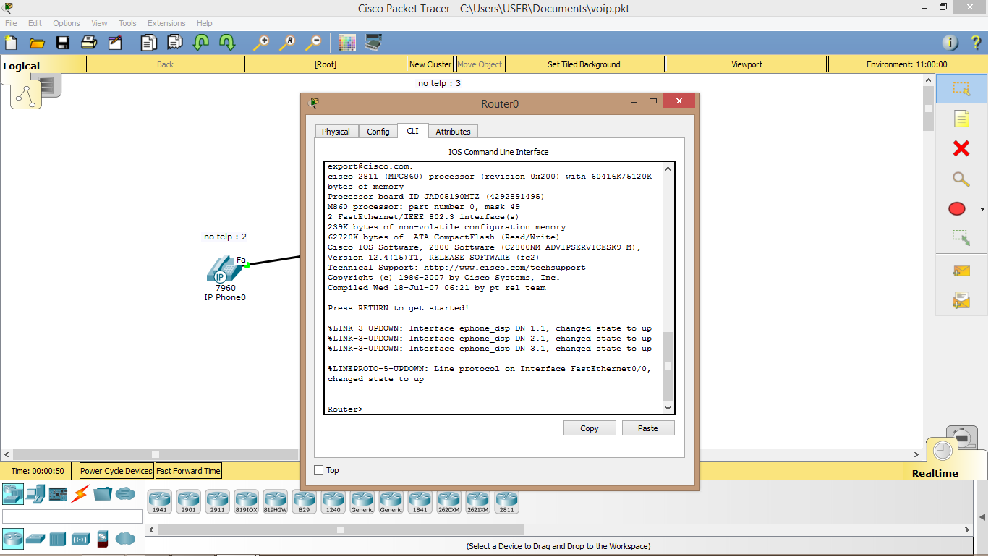The image size is (991, 557).
Task: Click the IP Phone0 device on workspace
Action: click(x=225, y=268)
